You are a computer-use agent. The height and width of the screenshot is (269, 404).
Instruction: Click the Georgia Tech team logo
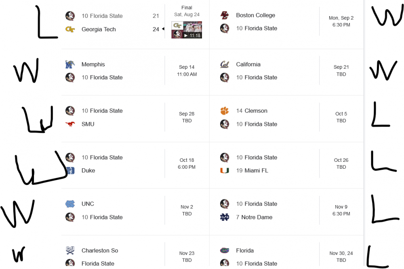click(x=70, y=29)
